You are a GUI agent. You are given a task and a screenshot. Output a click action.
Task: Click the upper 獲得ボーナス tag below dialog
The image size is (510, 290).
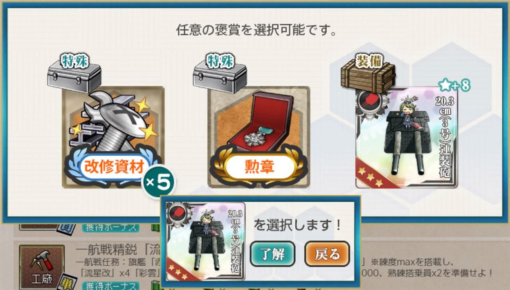click(x=111, y=228)
